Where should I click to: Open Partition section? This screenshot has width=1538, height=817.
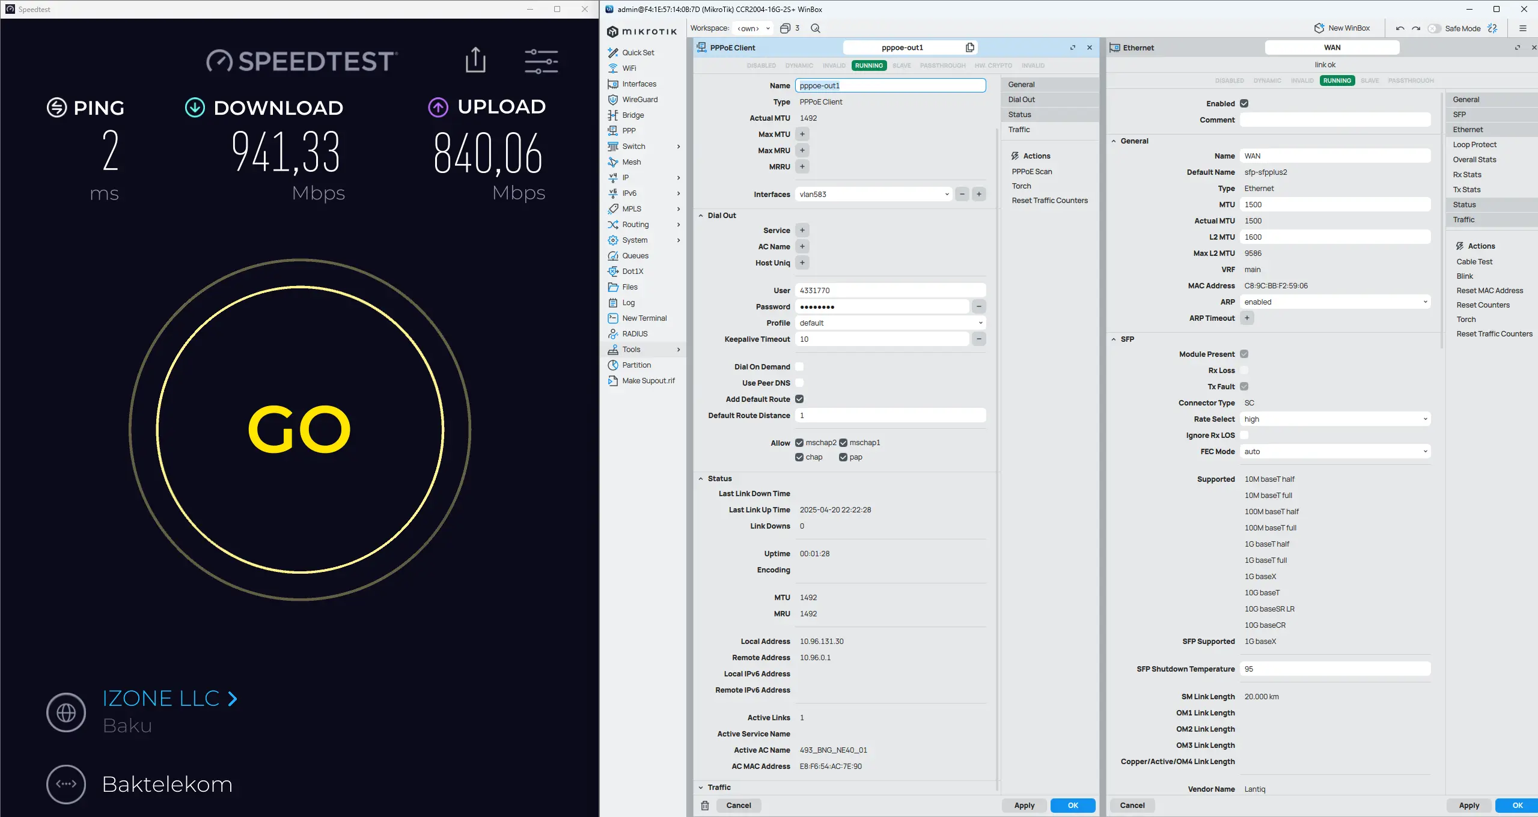636,365
